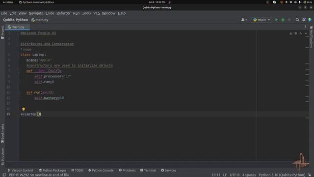This screenshot has height=177, width=314.
Task: Open the Structure tool window
Action: [x=2, y=156]
